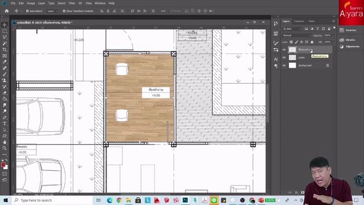Select the Paint Bucket tool
Viewport: 364px width, 205px height.
(x=5, y=99)
